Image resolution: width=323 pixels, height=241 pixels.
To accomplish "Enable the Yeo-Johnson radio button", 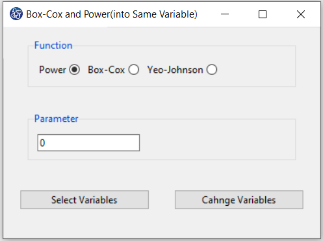I will (212, 70).
